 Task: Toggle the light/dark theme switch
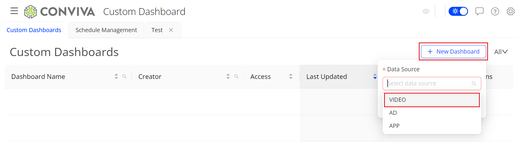coord(458,11)
